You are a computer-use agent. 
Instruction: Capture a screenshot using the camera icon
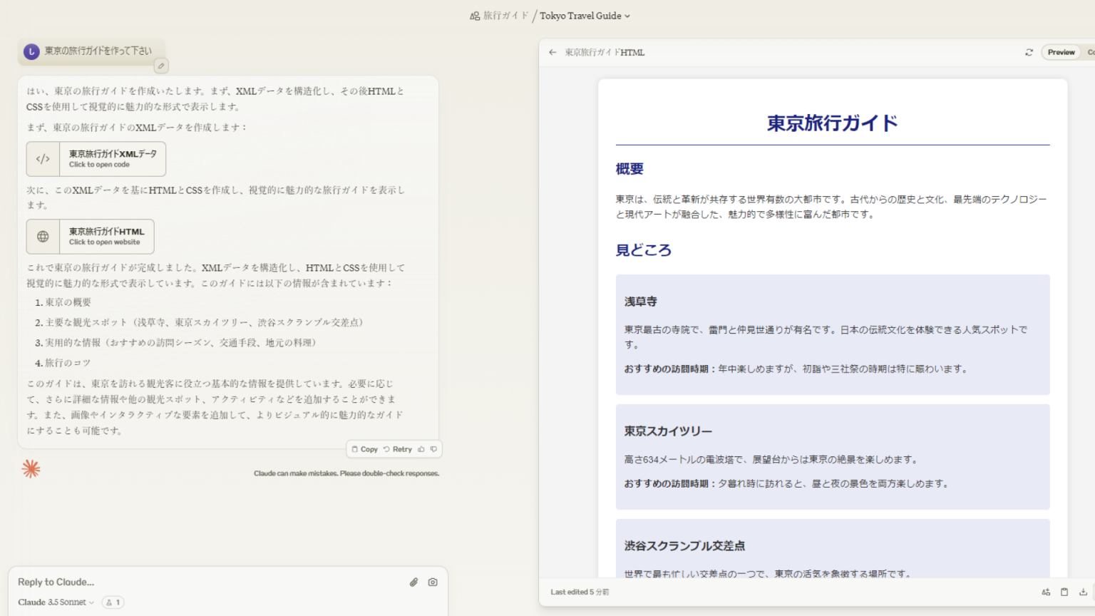tap(433, 582)
